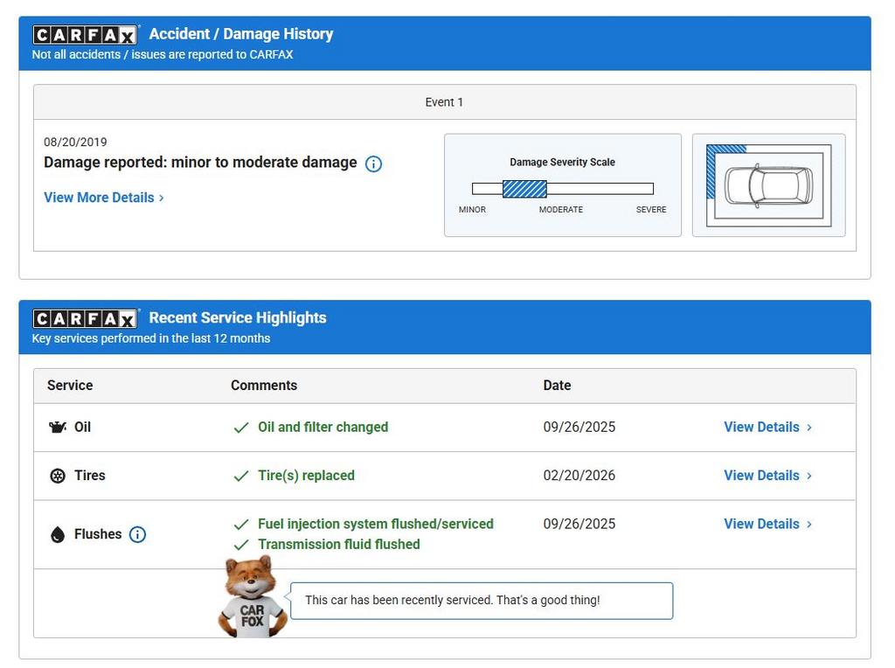Click the CARFAX logo in Service Highlights header
895x668 pixels.
coord(85,318)
